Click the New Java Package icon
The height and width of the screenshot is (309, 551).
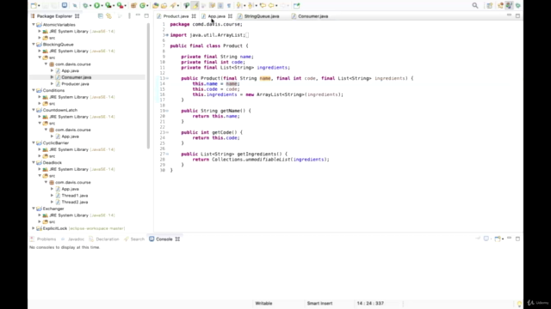(x=133, y=6)
